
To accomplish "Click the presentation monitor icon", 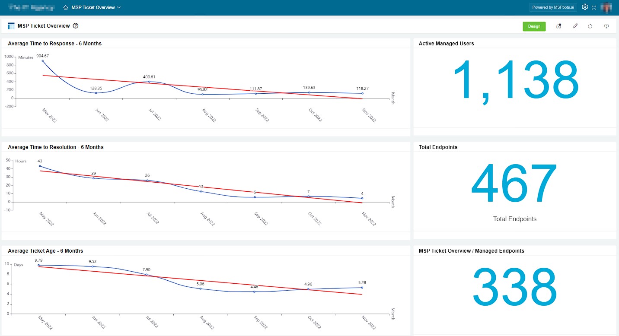I will (606, 26).
